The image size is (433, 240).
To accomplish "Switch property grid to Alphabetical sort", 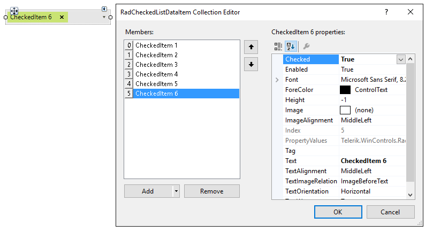I will pos(291,47).
